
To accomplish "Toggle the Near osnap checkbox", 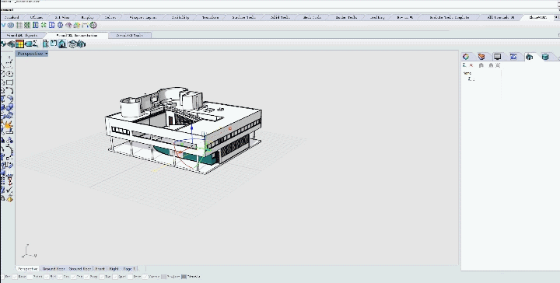I will pyautogui.click(x=15, y=277).
